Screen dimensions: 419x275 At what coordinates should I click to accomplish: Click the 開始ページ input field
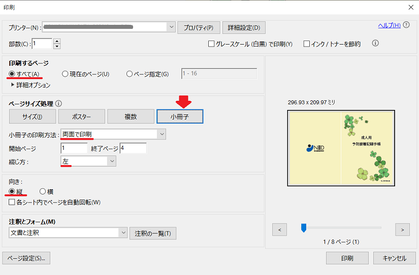pyautogui.click(x=74, y=148)
